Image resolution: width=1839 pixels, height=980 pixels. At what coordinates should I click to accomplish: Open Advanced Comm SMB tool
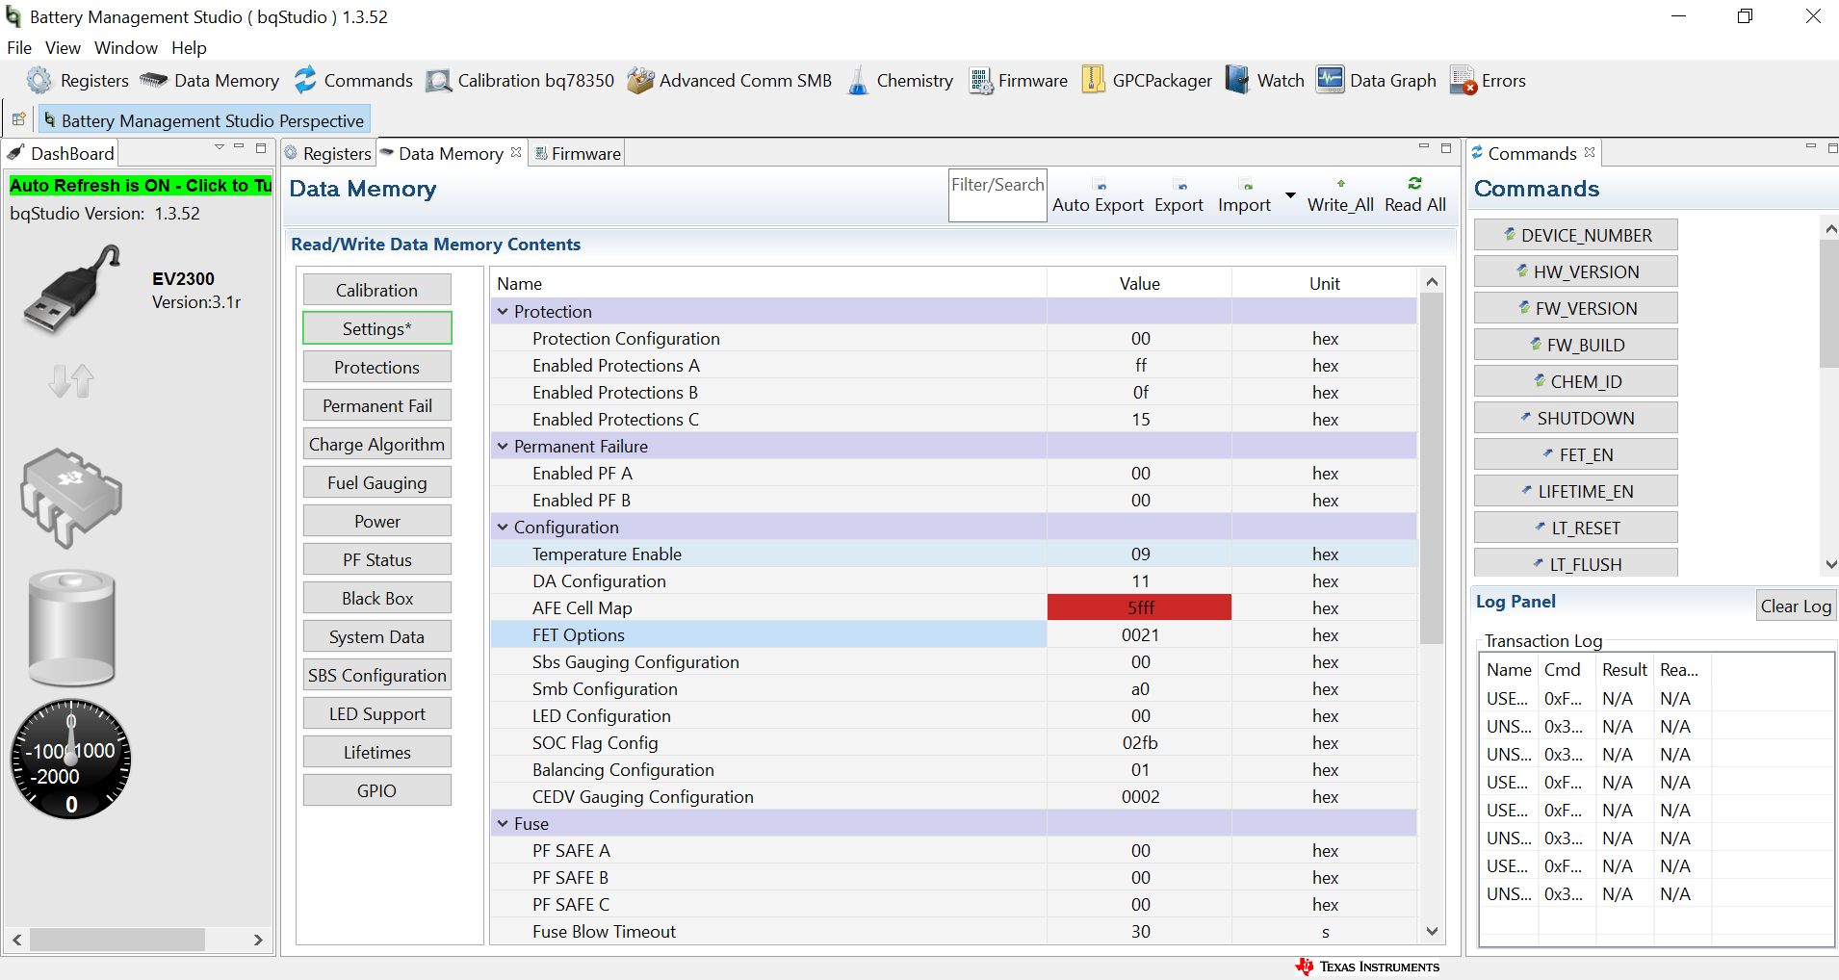729,81
